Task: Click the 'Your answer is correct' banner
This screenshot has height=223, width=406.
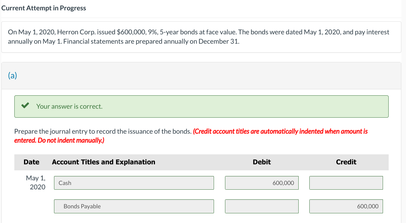Action: [201, 106]
